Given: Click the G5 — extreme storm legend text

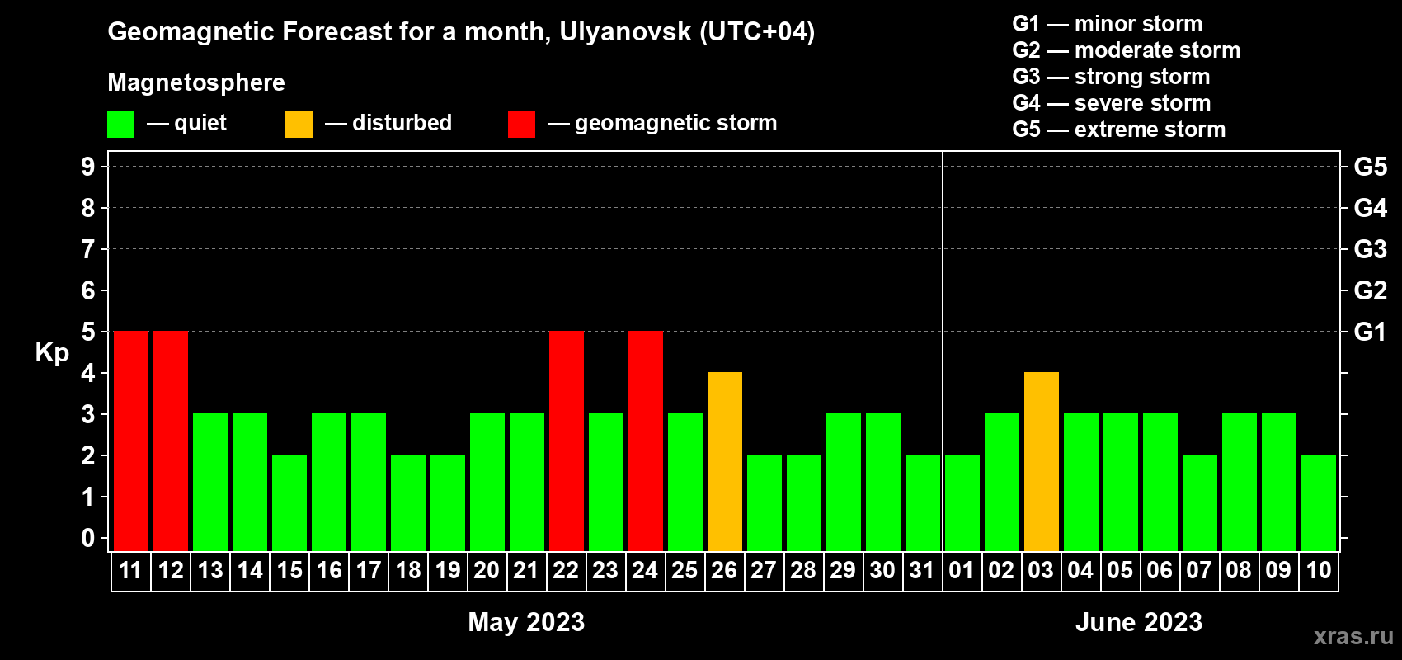Looking at the screenshot, I should tap(1119, 130).
